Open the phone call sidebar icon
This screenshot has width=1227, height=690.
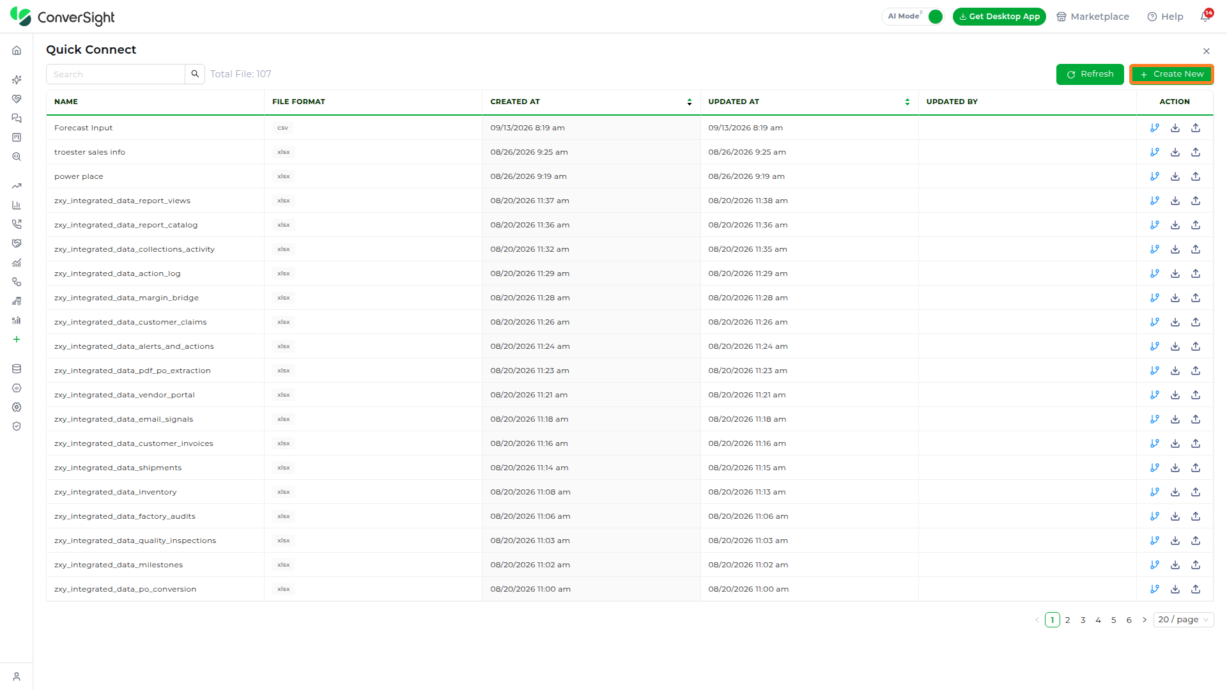coord(17,224)
